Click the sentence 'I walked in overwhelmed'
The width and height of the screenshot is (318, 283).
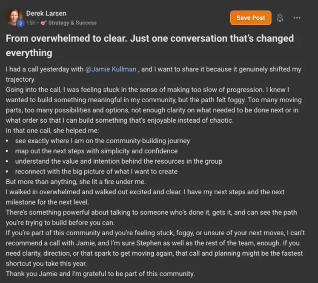click(x=145, y=192)
